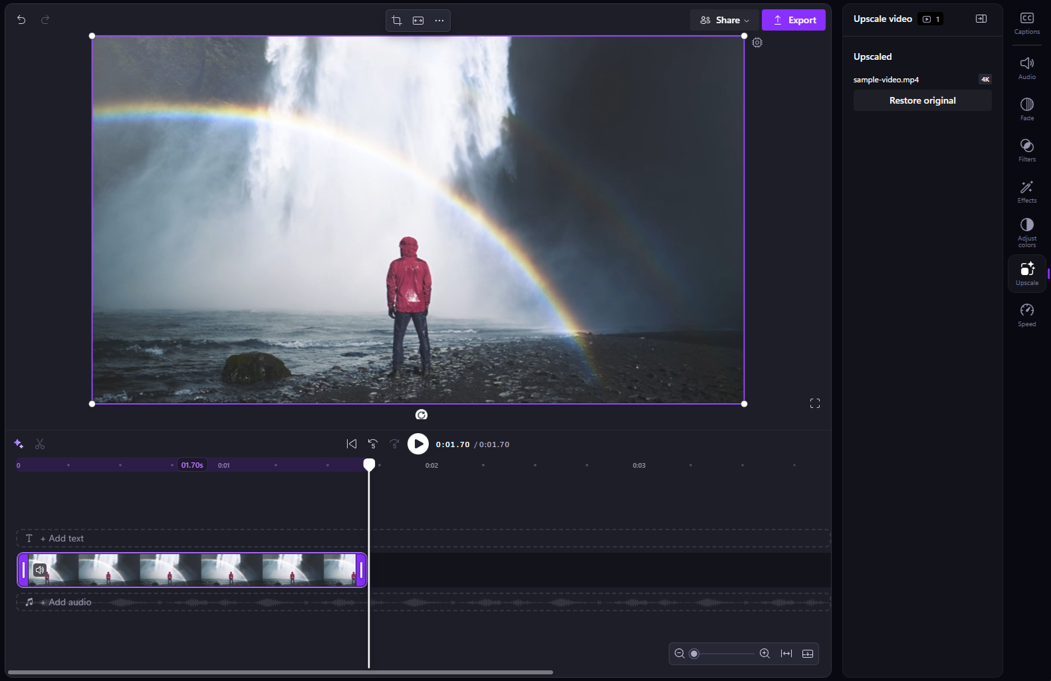Open the Audio tab

[x=1027, y=68]
